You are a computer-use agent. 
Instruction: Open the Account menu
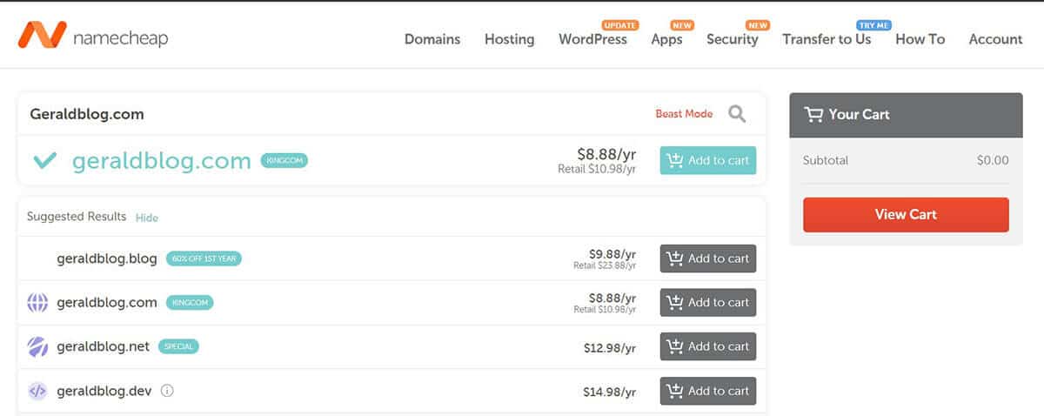tap(995, 39)
